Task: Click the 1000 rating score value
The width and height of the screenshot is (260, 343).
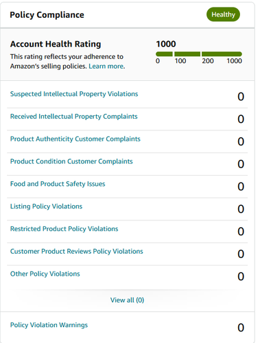Action: [x=166, y=44]
